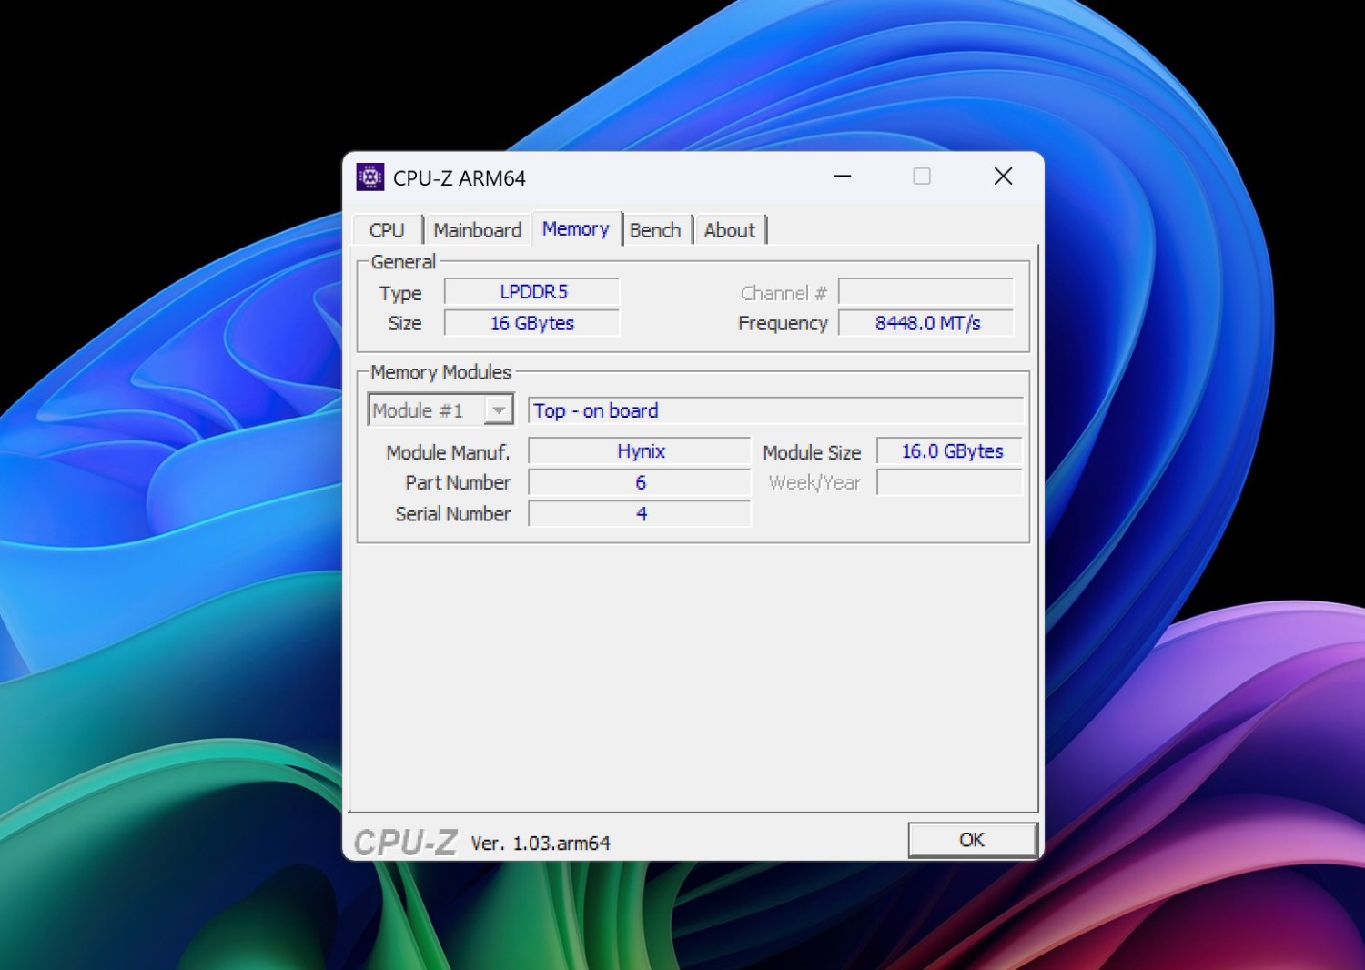1365x970 pixels.
Task: Click the empty Week/Year field
Action: [x=949, y=482]
